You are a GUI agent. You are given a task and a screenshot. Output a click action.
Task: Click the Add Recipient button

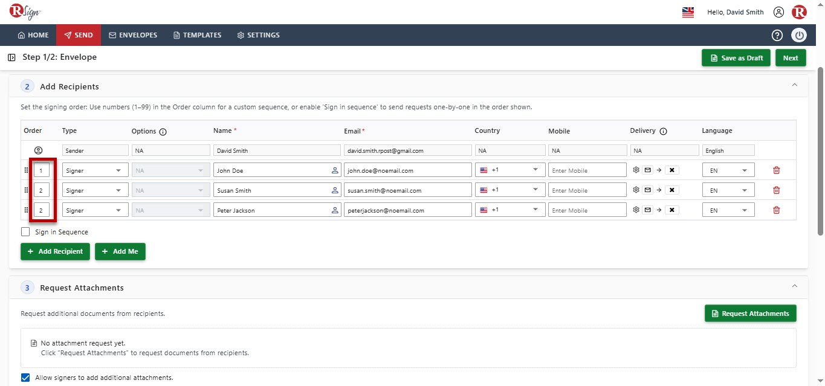(55, 251)
